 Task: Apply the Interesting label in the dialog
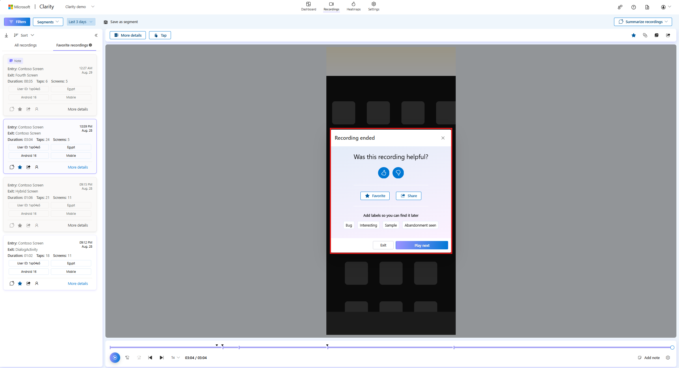pos(368,225)
